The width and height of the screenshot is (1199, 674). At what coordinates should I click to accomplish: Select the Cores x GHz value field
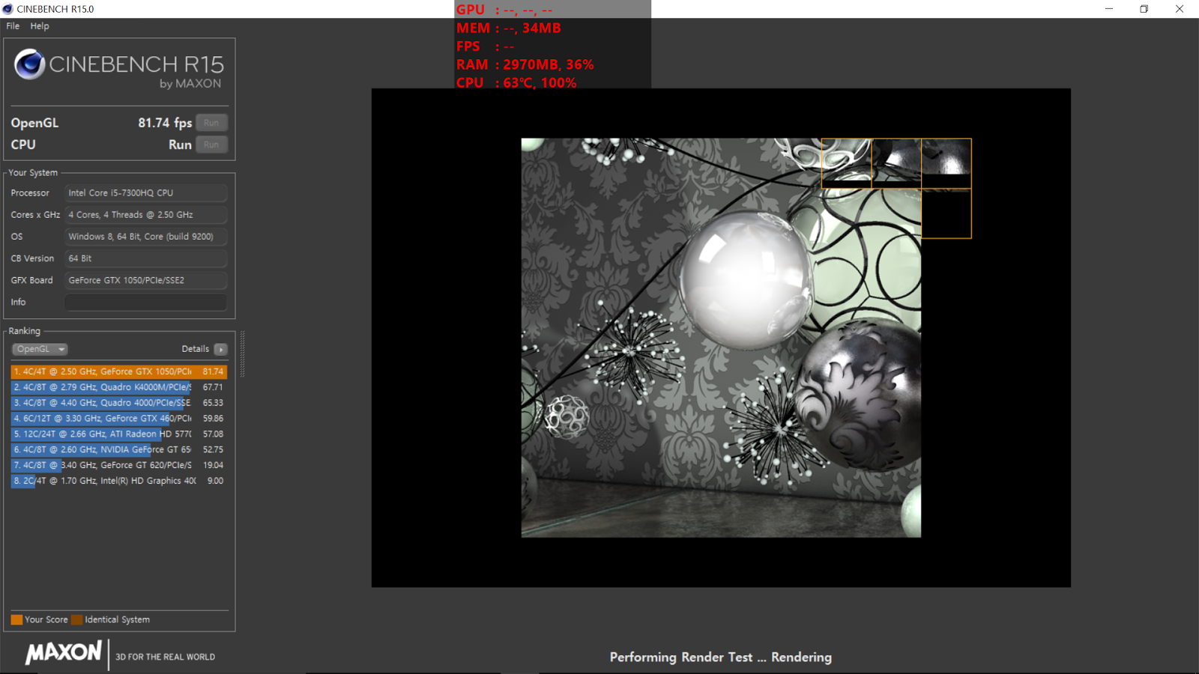[145, 214]
